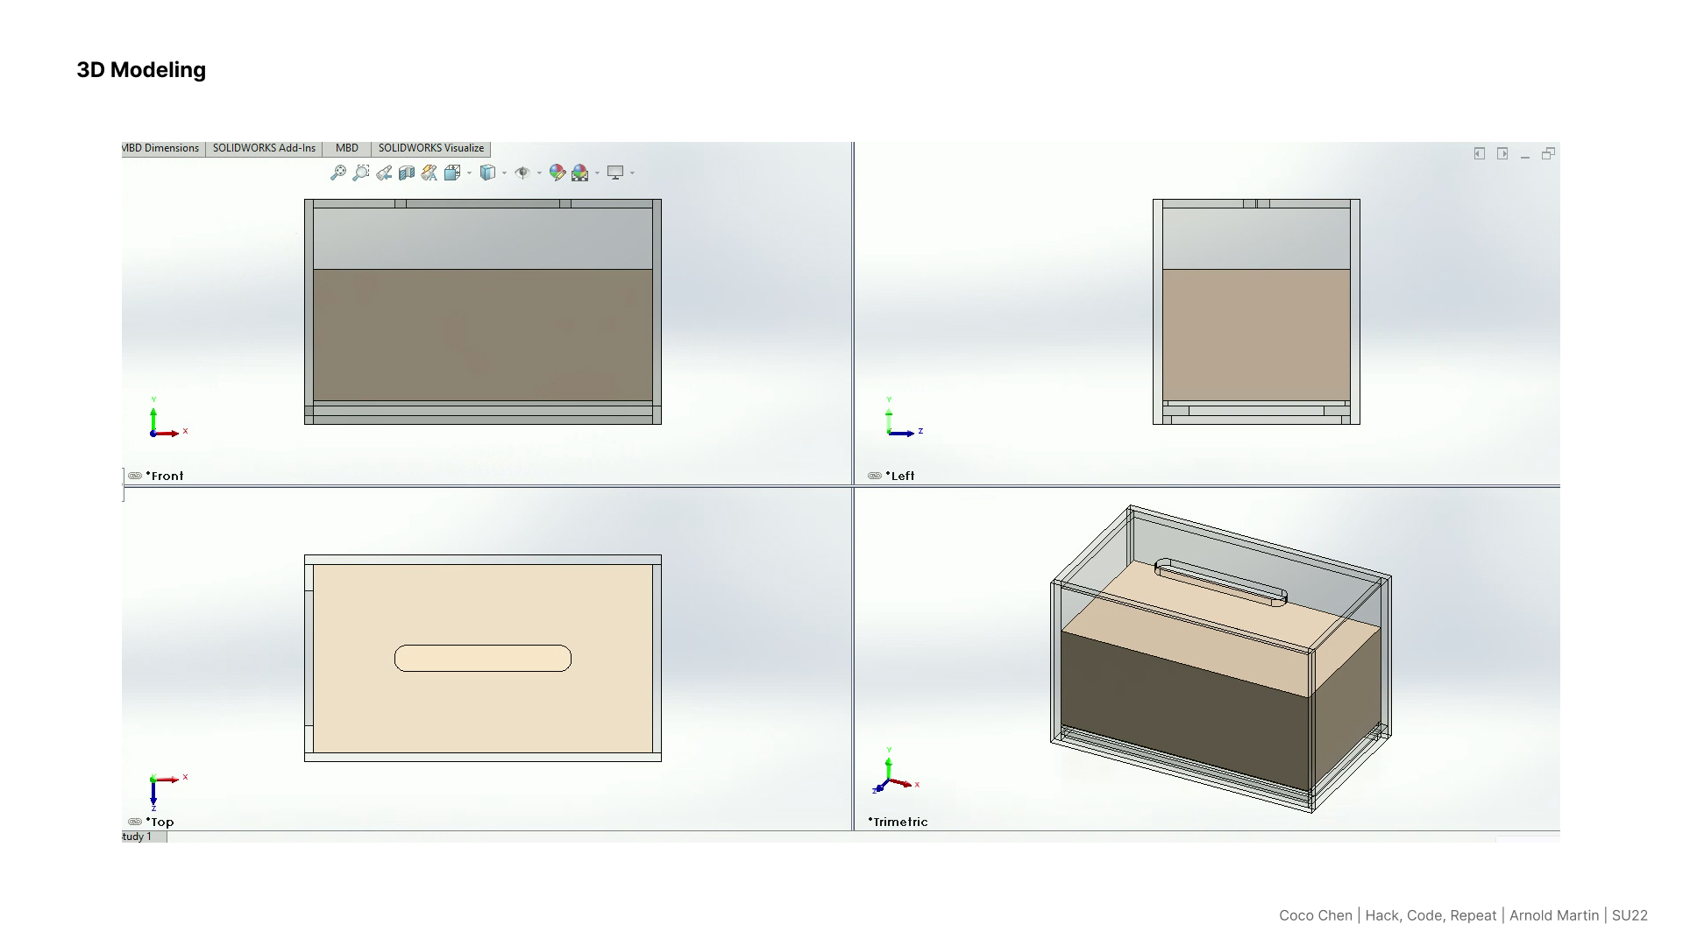Toggle the view link icon beside *Left
Image resolution: width=1683 pixels, height=946 pixels.
875,476
